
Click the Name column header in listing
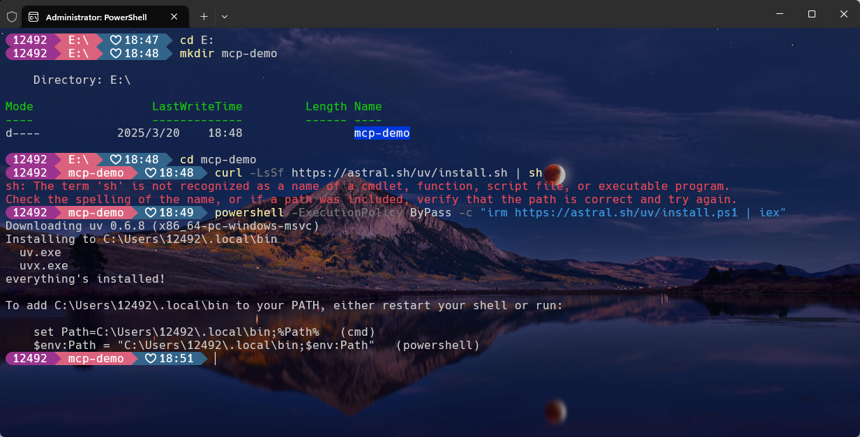coord(368,106)
